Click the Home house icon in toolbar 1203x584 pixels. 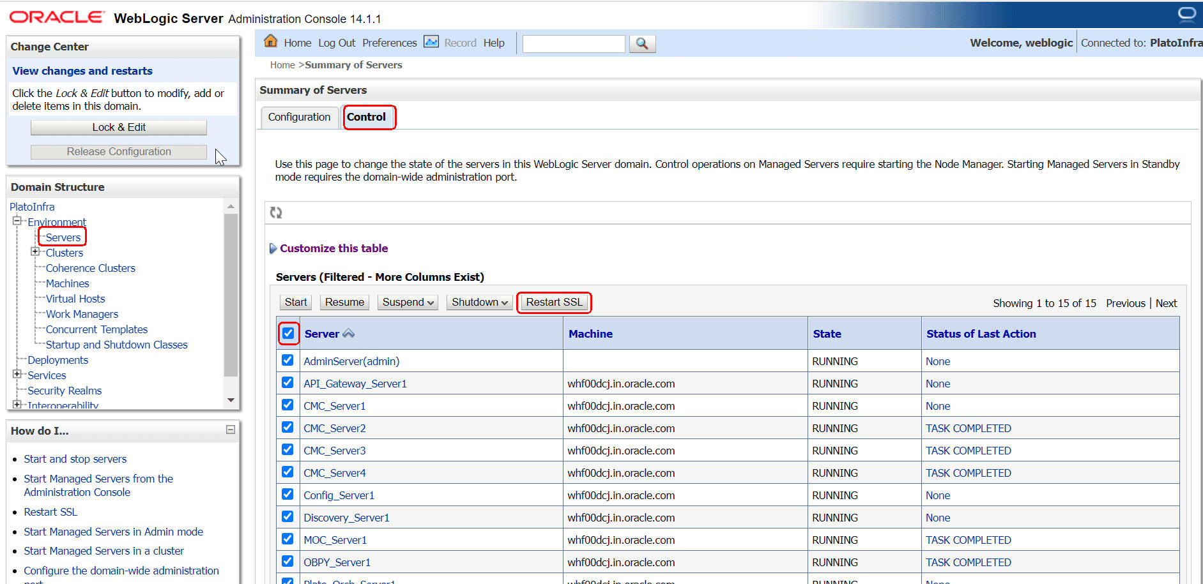point(271,41)
